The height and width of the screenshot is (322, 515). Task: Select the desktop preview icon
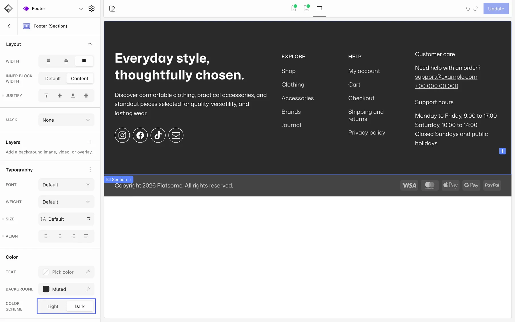319,8
